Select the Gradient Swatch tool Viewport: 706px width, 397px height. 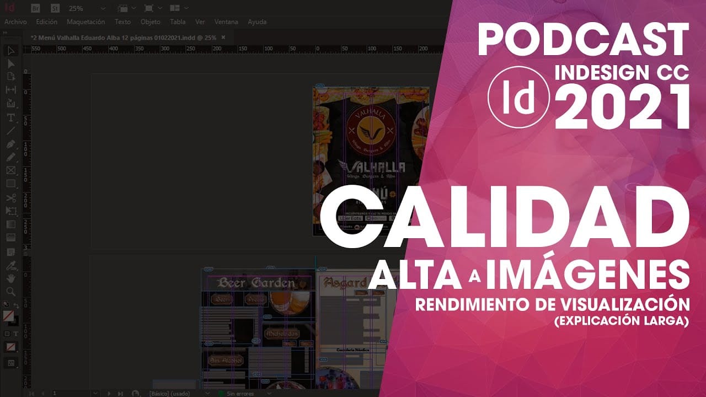click(10, 224)
